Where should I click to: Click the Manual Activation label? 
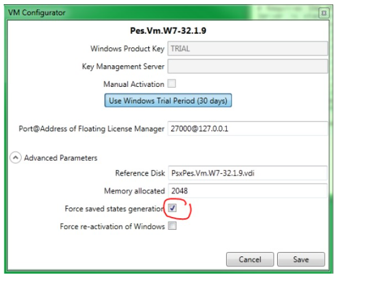click(x=134, y=84)
